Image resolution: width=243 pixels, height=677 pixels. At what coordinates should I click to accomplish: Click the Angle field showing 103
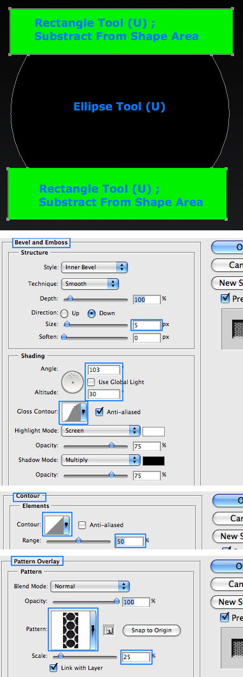(104, 369)
